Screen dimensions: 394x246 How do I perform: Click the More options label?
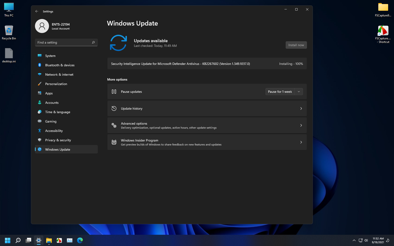point(117,79)
